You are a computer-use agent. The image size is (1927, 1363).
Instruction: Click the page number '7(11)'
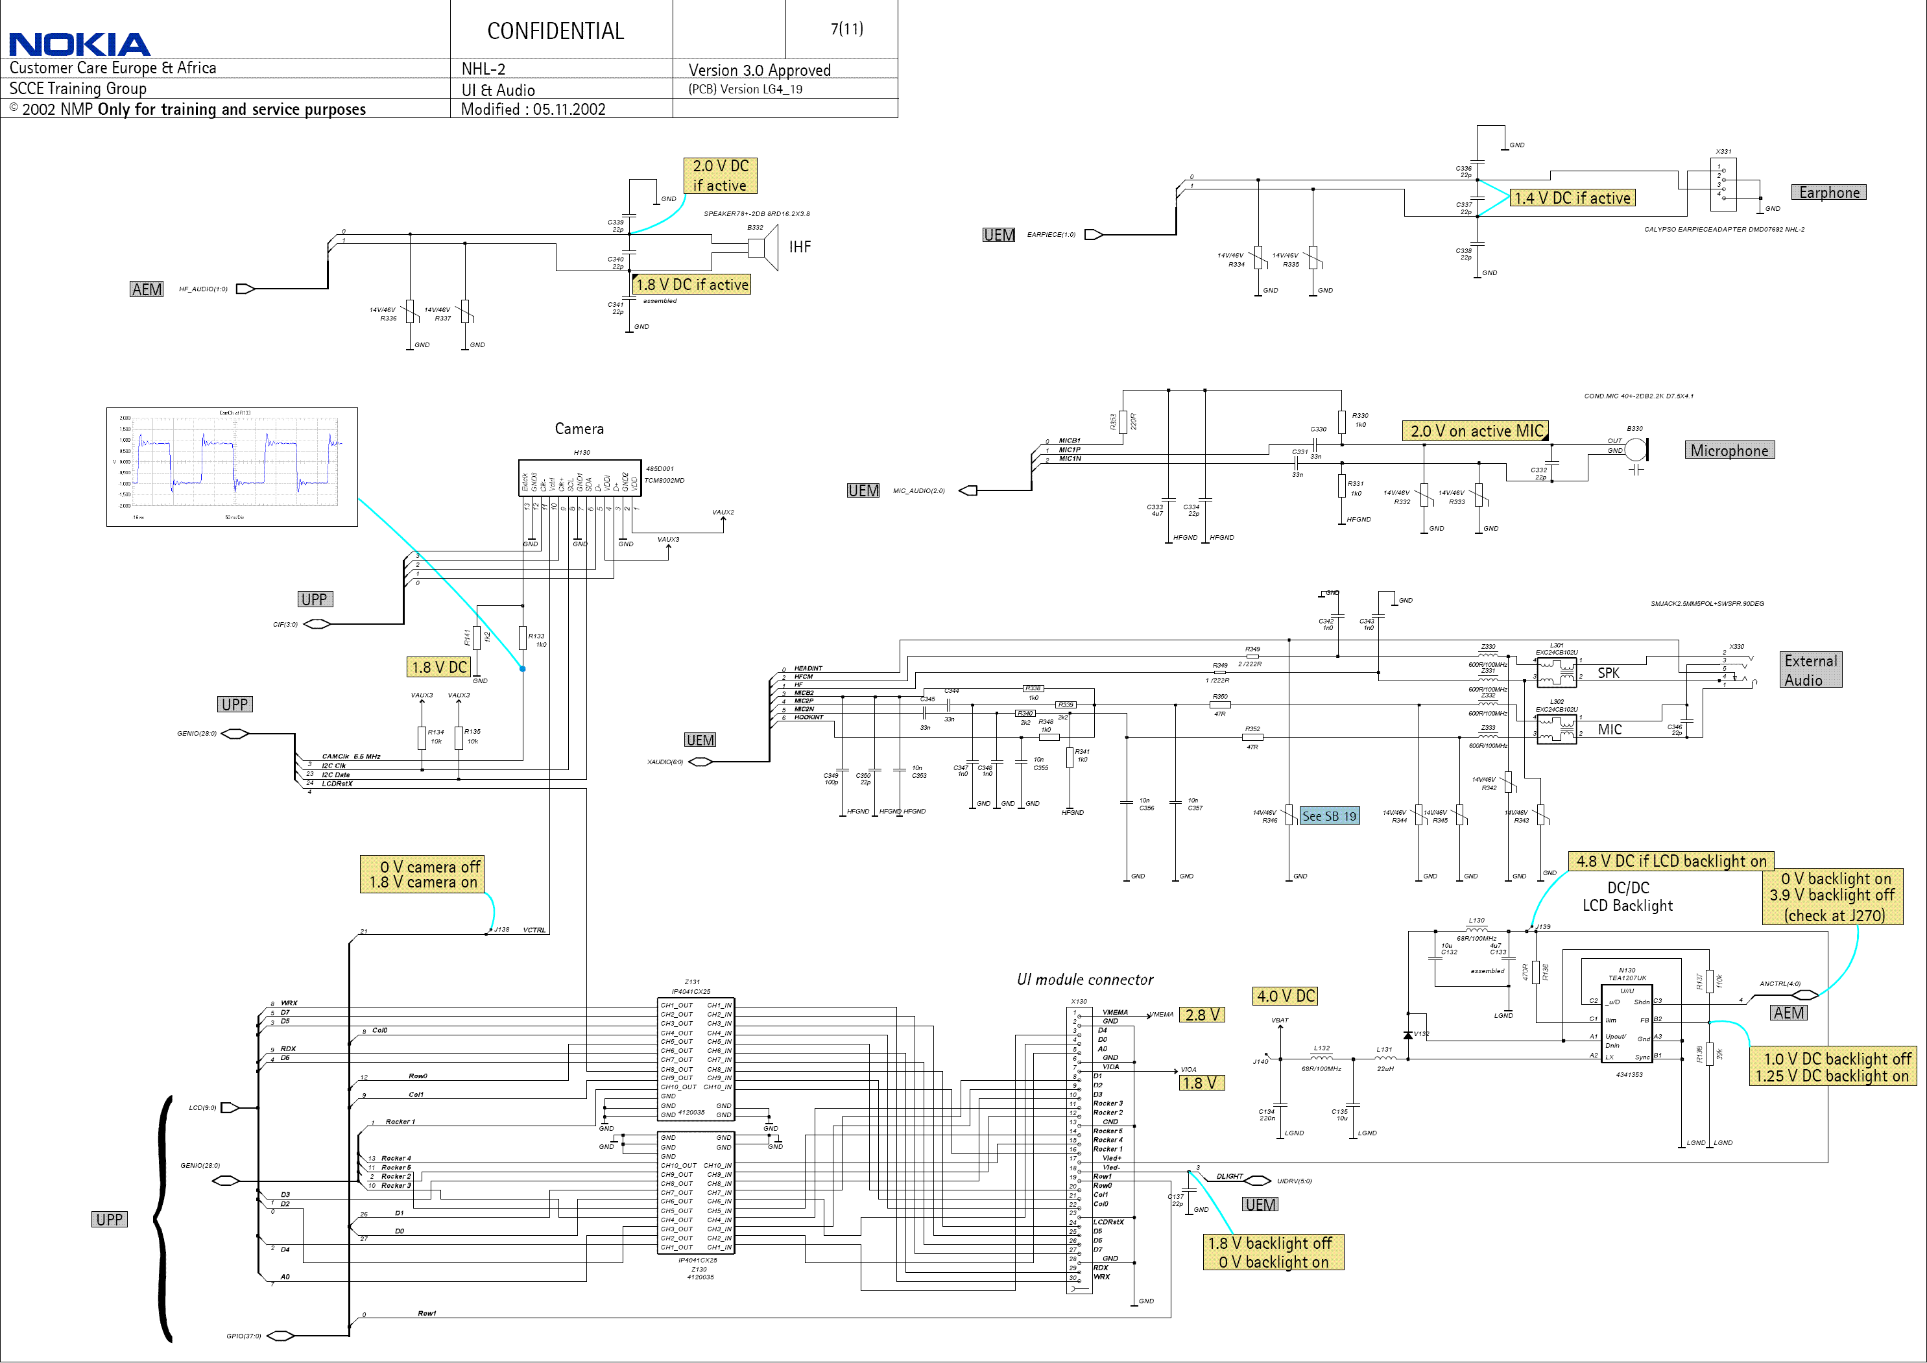tap(847, 29)
